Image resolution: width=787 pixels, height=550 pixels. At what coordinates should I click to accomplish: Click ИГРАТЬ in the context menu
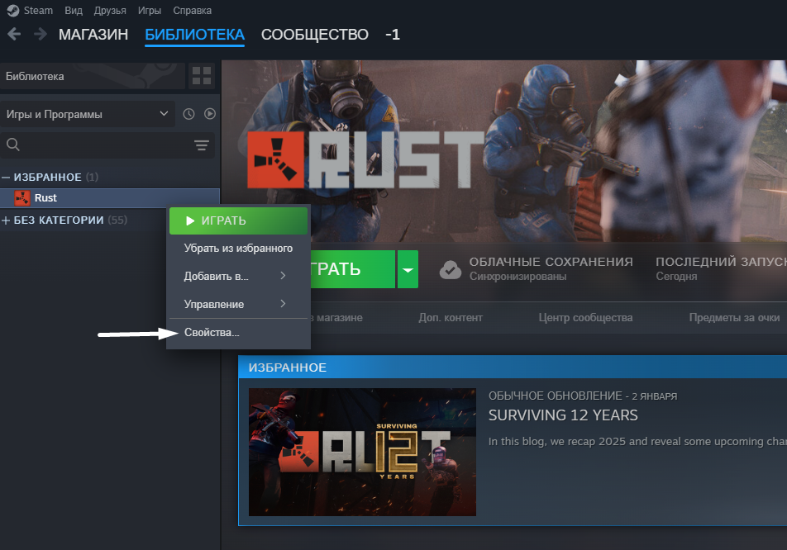pyautogui.click(x=238, y=220)
